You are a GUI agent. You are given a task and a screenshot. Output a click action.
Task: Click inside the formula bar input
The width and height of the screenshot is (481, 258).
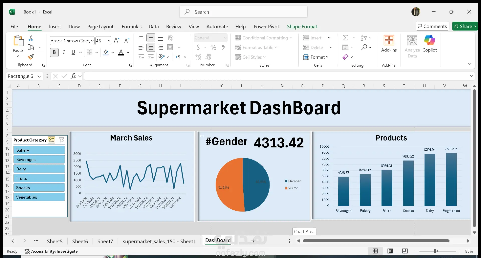(276, 76)
